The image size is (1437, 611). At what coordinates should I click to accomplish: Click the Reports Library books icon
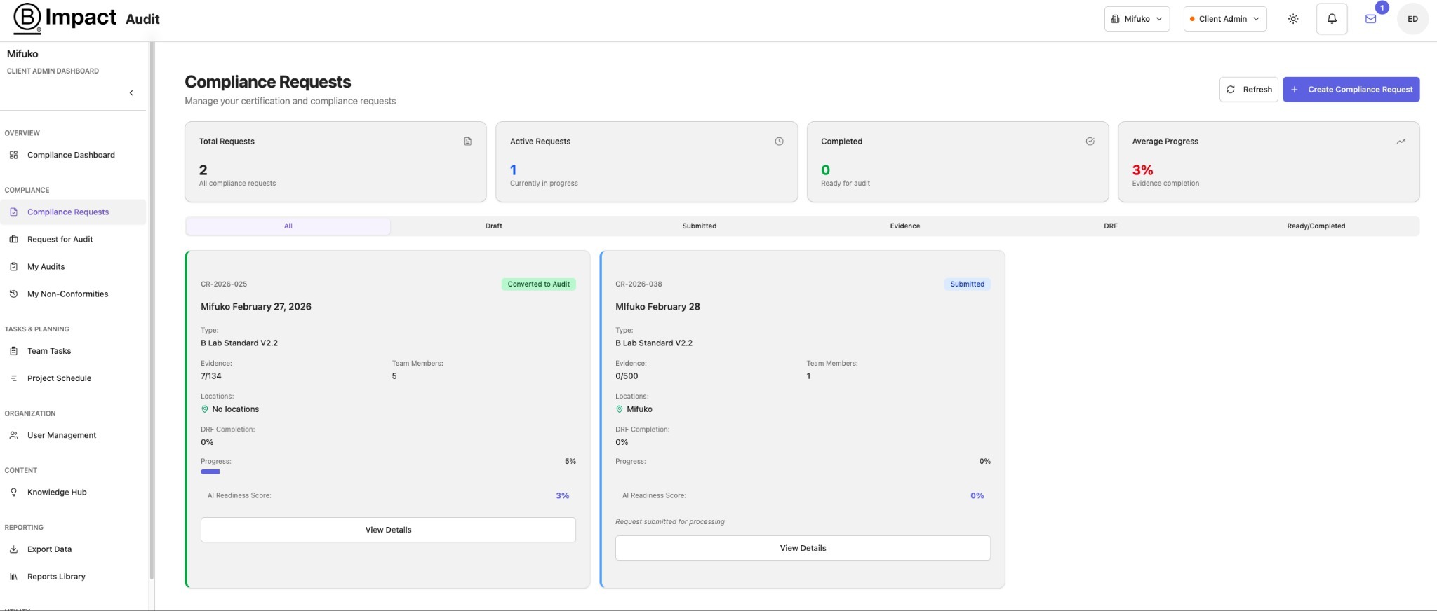tap(13, 576)
